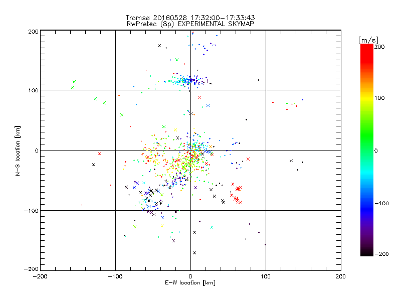The image size is (401, 301).
Task: Click the 0 tick label on the E-W axis
Action: (x=190, y=276)
